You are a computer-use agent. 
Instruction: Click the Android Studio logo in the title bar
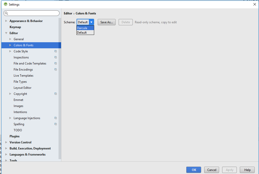6,4
